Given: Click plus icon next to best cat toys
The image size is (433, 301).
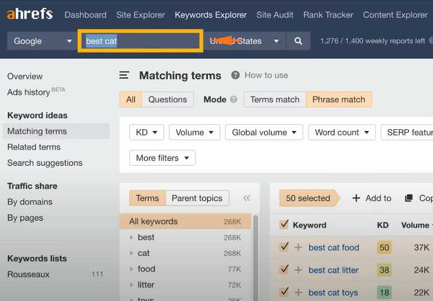Looking at the screenshot, I should pyautogui.click(x=298, y=292).
